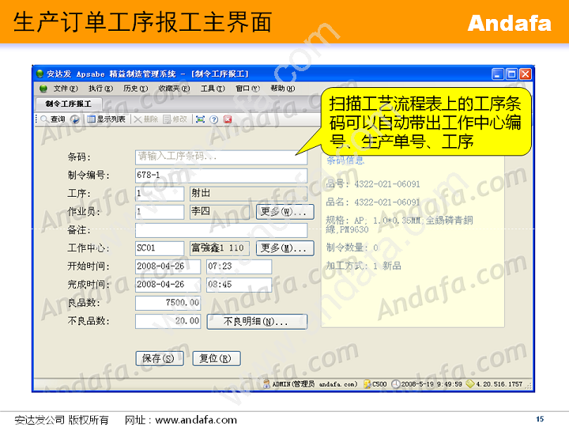The image size is (569, 427).
Task: Click the round blue icon beside 查询
Action: click(76, 119)
